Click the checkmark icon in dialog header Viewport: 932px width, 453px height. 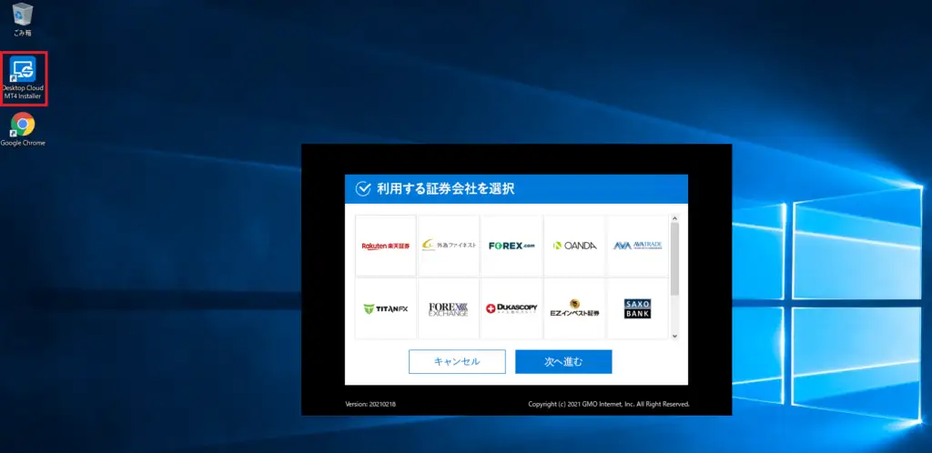click(x=363, y=188)
